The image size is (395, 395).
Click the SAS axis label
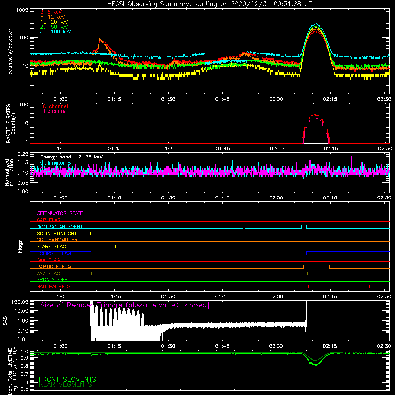pyautogui.click(x=5, y=321)
